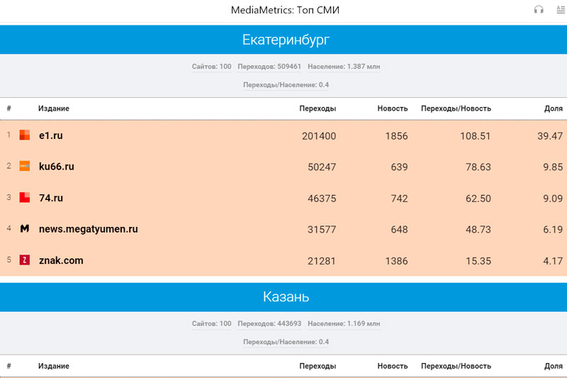Click the ku66.ru orange logo icon

(x=25, y=166)
